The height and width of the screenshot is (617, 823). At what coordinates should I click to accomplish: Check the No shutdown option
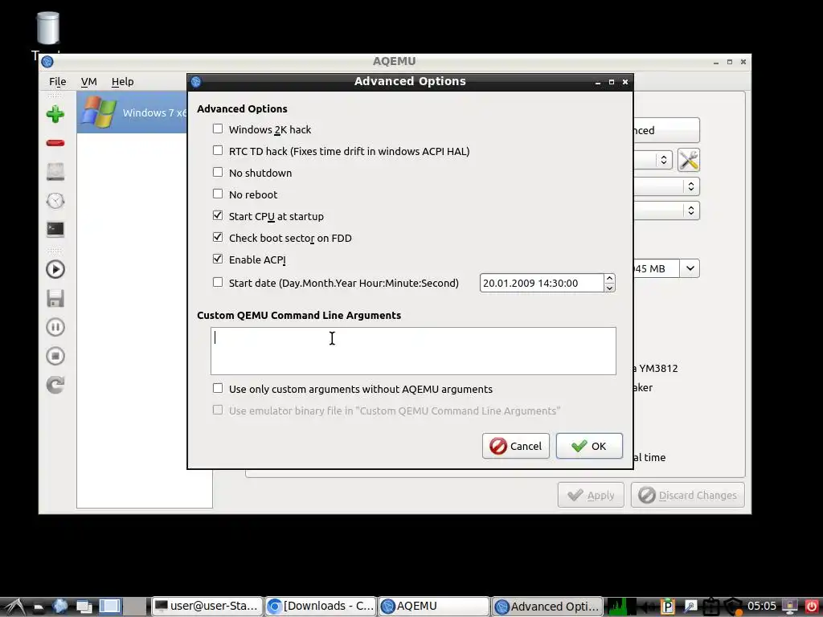218,172
